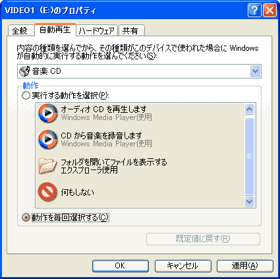Click the action list scroll up arrow
Image resolution: width=280 pixels, height=279 pixels.
point(249,109)
